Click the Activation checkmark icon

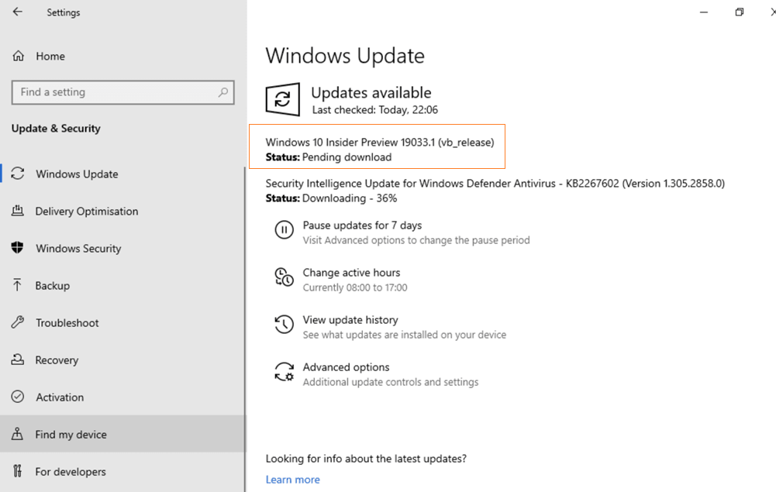point(18,397)
